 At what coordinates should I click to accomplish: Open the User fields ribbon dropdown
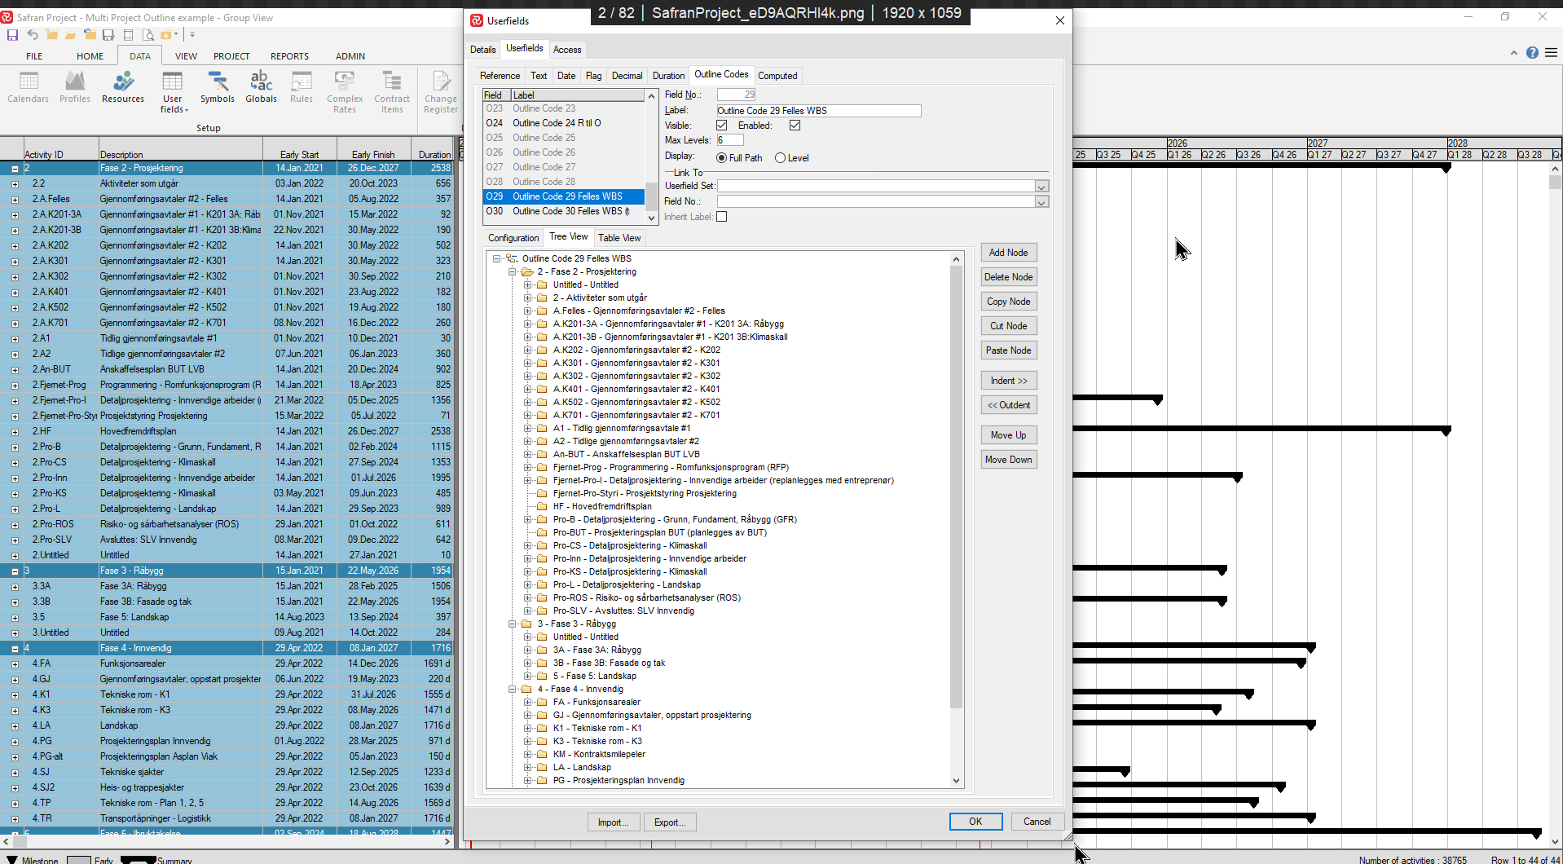(173, 91)
